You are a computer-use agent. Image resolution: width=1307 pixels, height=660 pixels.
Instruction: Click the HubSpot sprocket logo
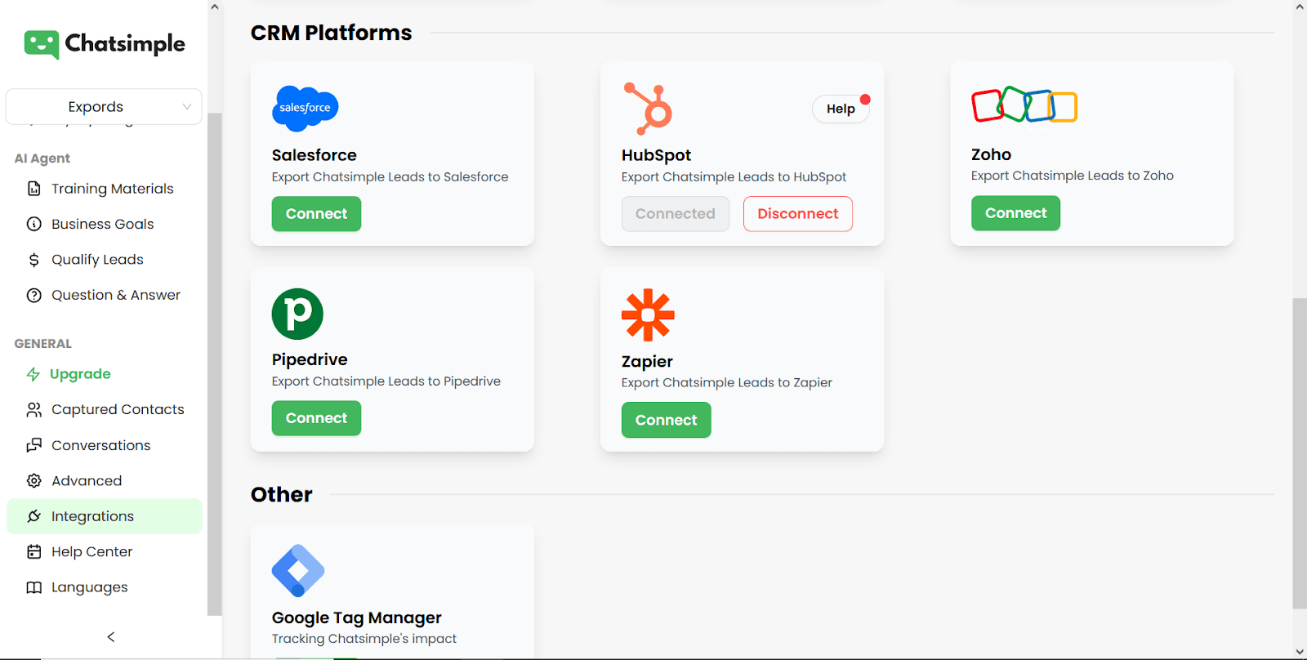649,109
